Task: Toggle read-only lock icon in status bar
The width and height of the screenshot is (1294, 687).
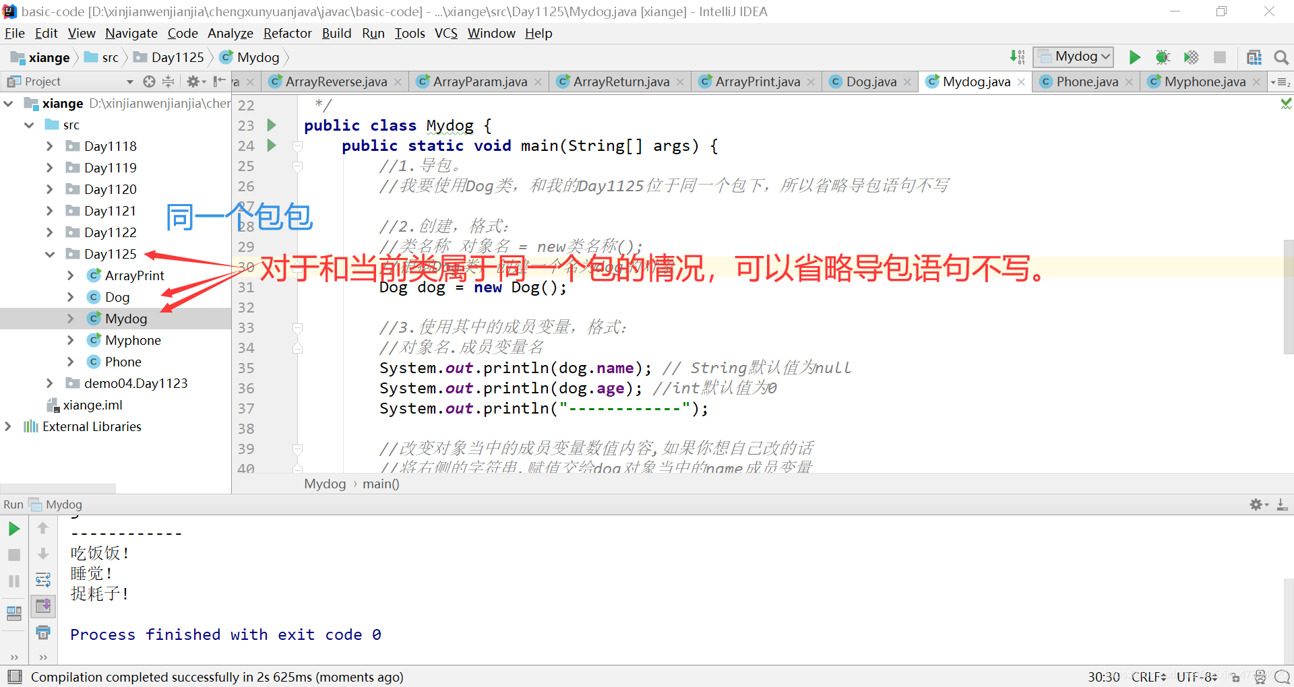Action: [1235, 677]
